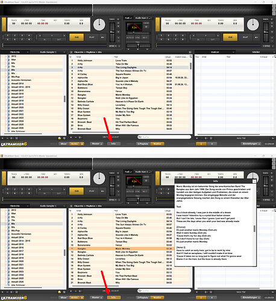Click refresh icon below file archive, lower screenshot

64,292
